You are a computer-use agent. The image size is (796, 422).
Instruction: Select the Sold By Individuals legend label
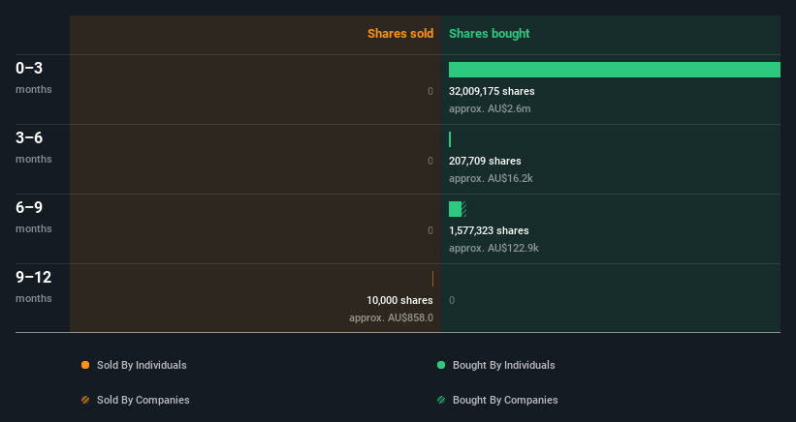click(142, 365)
